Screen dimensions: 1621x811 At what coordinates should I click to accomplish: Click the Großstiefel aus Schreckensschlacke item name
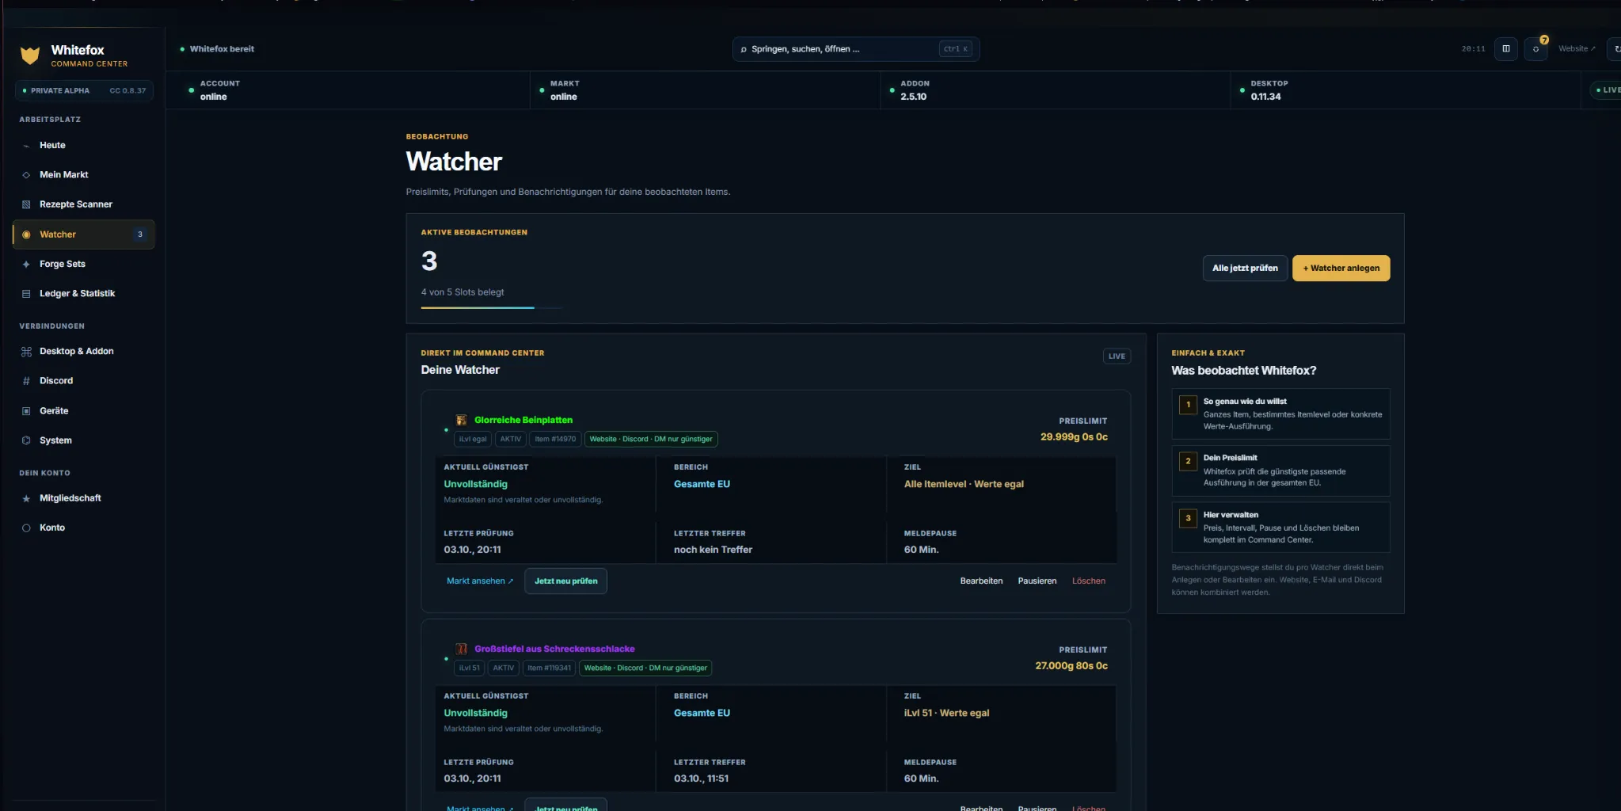click(x=554, y=649)
